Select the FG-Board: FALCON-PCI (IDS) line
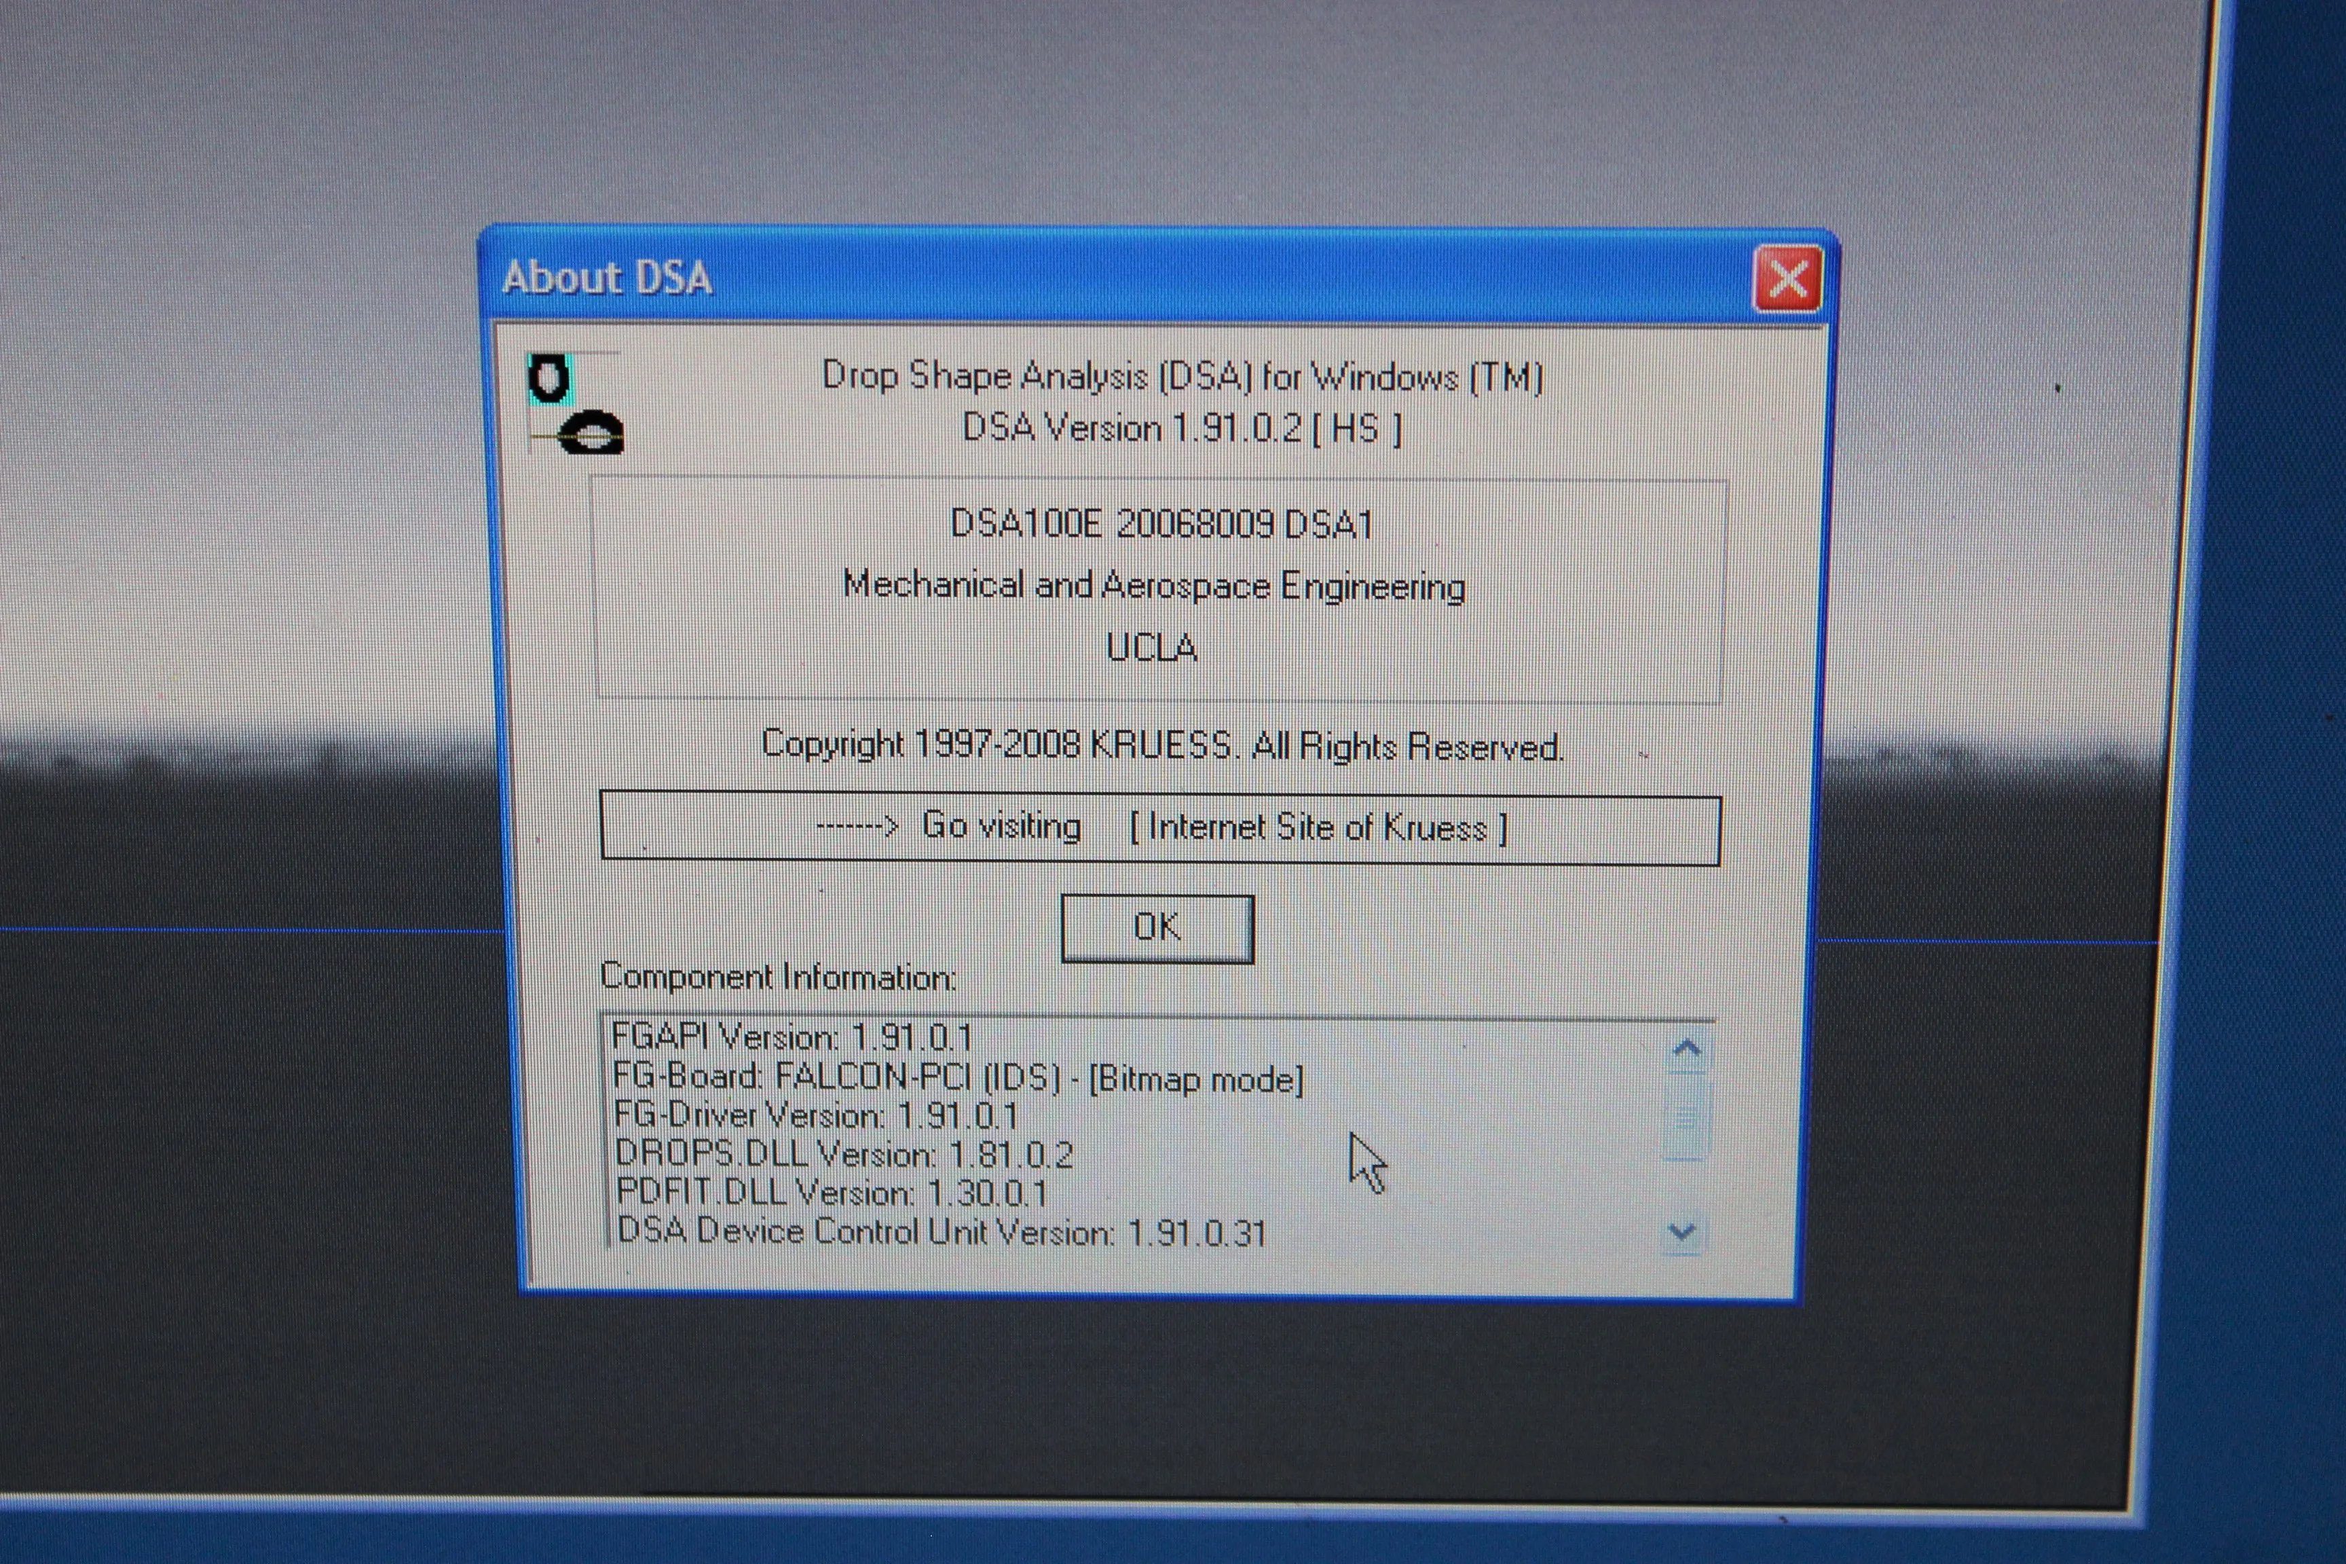Image resolution: width=2346 pixels, height=1564 pixels. (958, 1077)
